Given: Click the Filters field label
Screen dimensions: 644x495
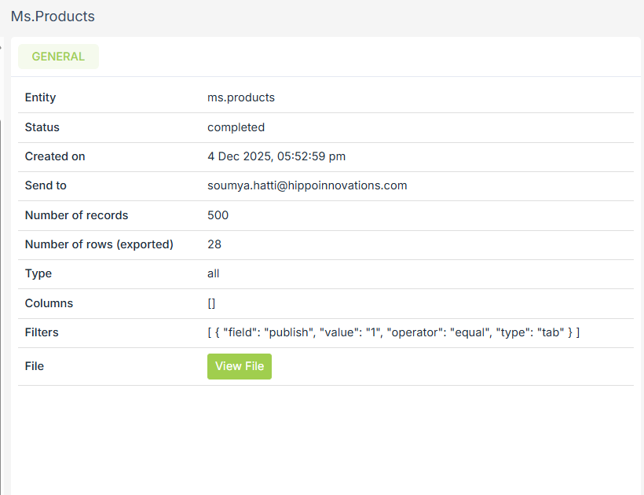Looking at the screenshot, I should [42, 332].
